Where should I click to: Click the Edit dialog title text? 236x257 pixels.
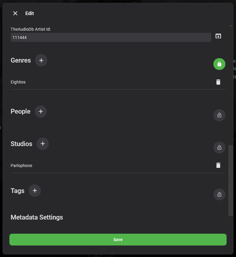29,13
